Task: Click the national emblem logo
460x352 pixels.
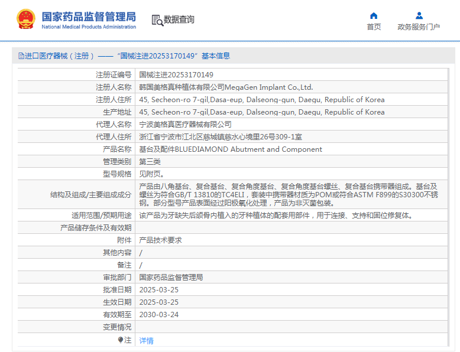Action: (x=25, y=19)
